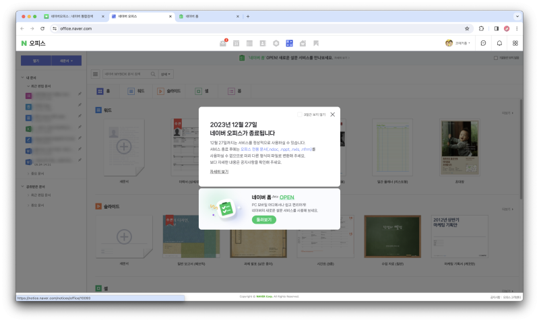This screenshot has height=322, width=539.
Task: Go back with the browser back arrow
Action: tap(22, 28)
